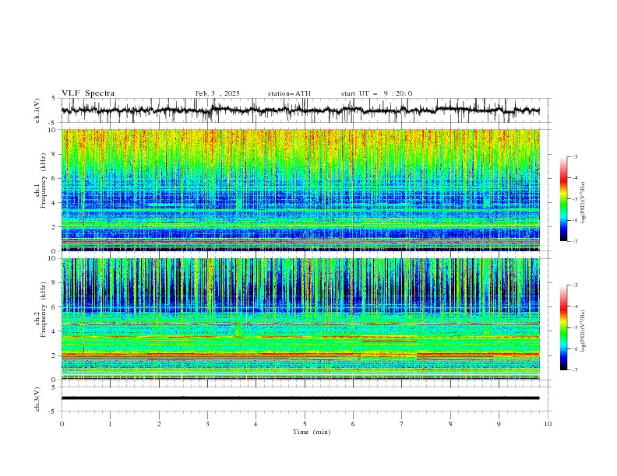Click the "-7" tick on ch.2 colorbar
The height and width of the screenshot is (476, 617).
tap(574, 370)
